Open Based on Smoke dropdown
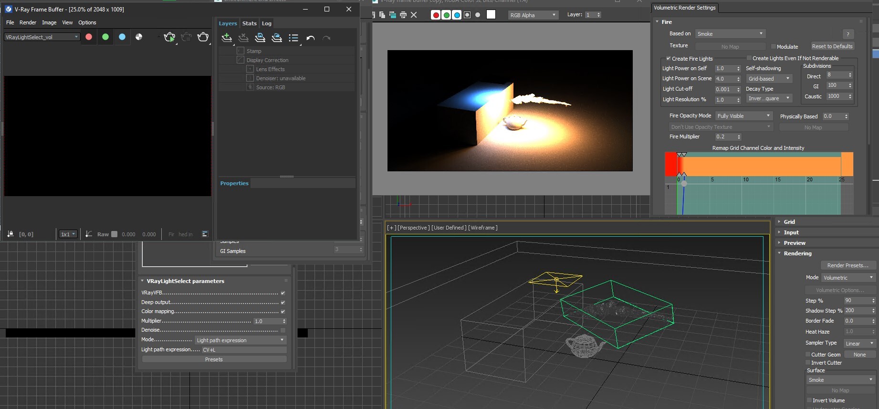This screenshot has width=879, height=409. tap(730, 34)
